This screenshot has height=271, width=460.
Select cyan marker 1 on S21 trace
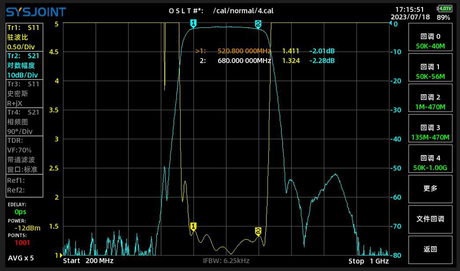[193, 23]
